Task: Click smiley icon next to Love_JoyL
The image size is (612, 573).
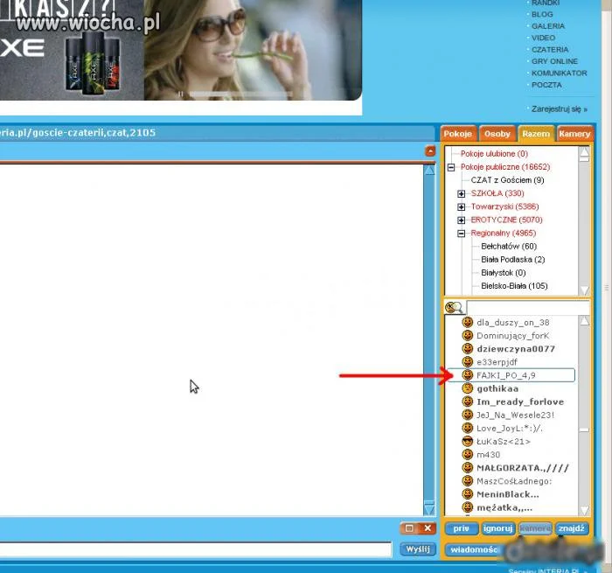Action: coord(467,429)
